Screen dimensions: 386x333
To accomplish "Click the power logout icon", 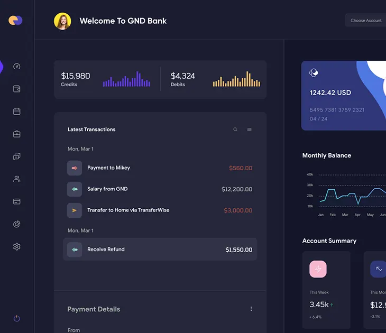I will 17,319.
